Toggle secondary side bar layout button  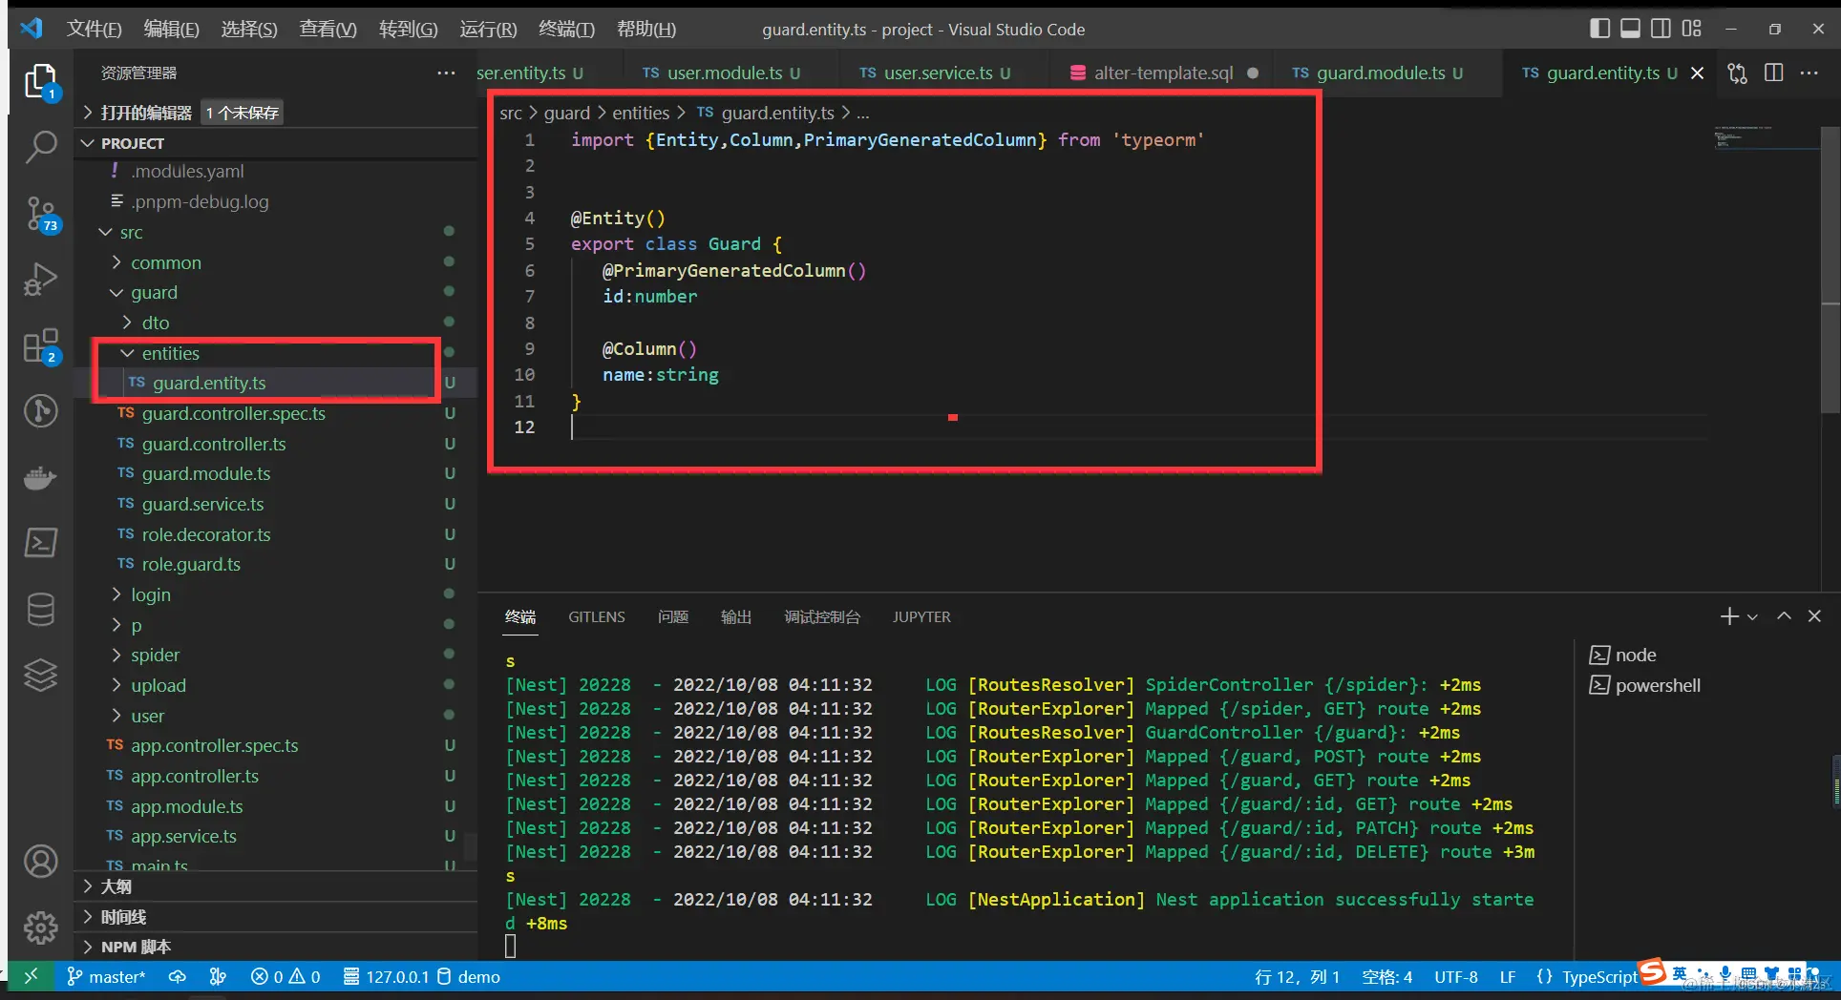coord(1661,29)
